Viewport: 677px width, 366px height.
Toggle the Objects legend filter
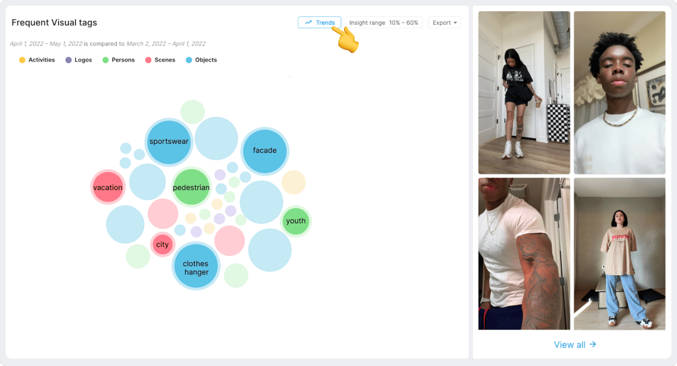click(x=202, y=60)
